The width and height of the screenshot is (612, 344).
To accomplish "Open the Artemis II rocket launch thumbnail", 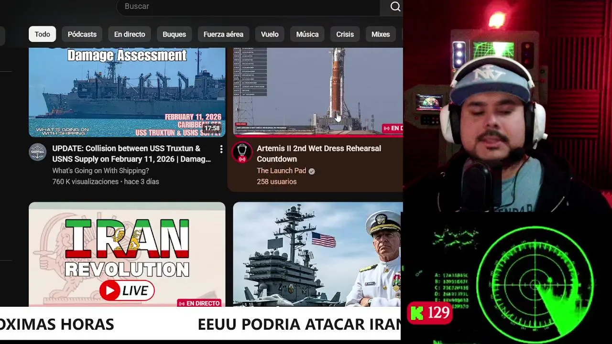I will 318,92.
